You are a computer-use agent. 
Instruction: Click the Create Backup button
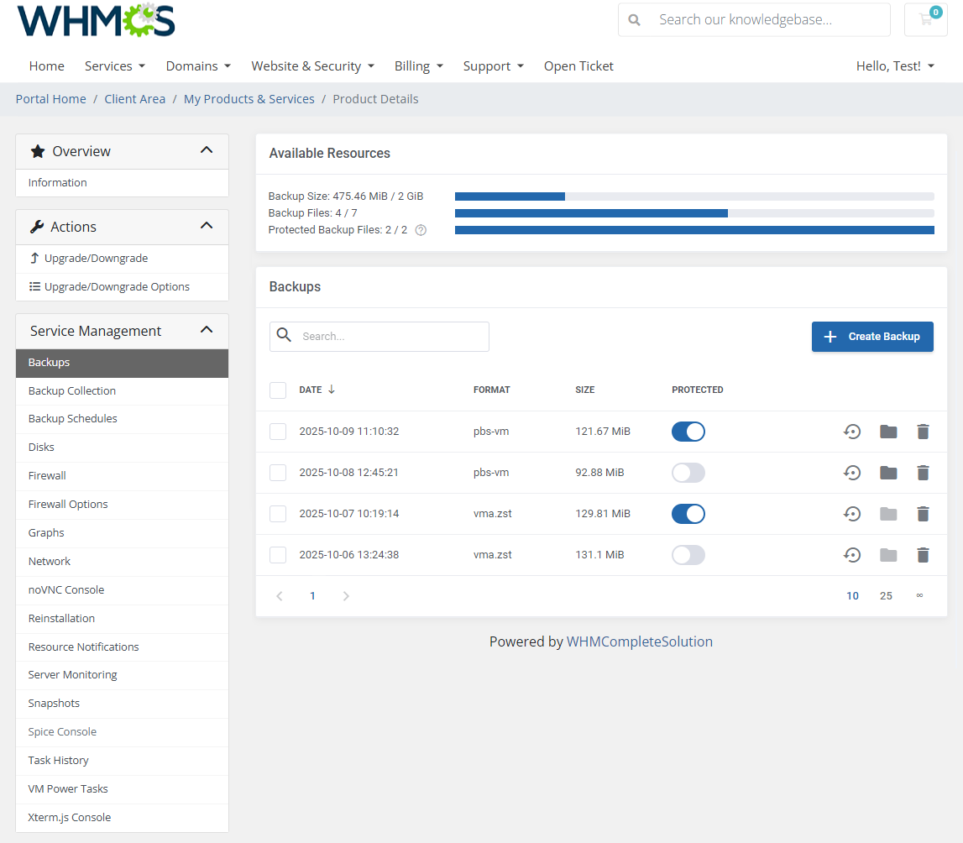point(872,337)
